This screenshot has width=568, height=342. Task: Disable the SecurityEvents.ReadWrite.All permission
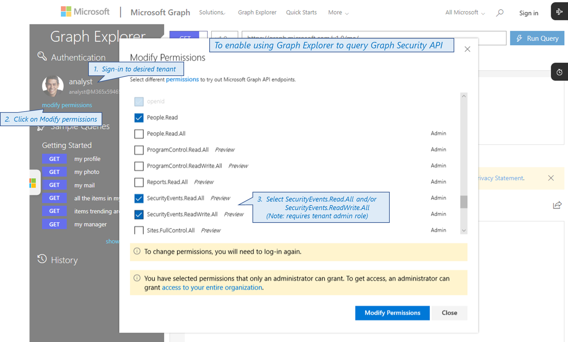pos(139,214)
